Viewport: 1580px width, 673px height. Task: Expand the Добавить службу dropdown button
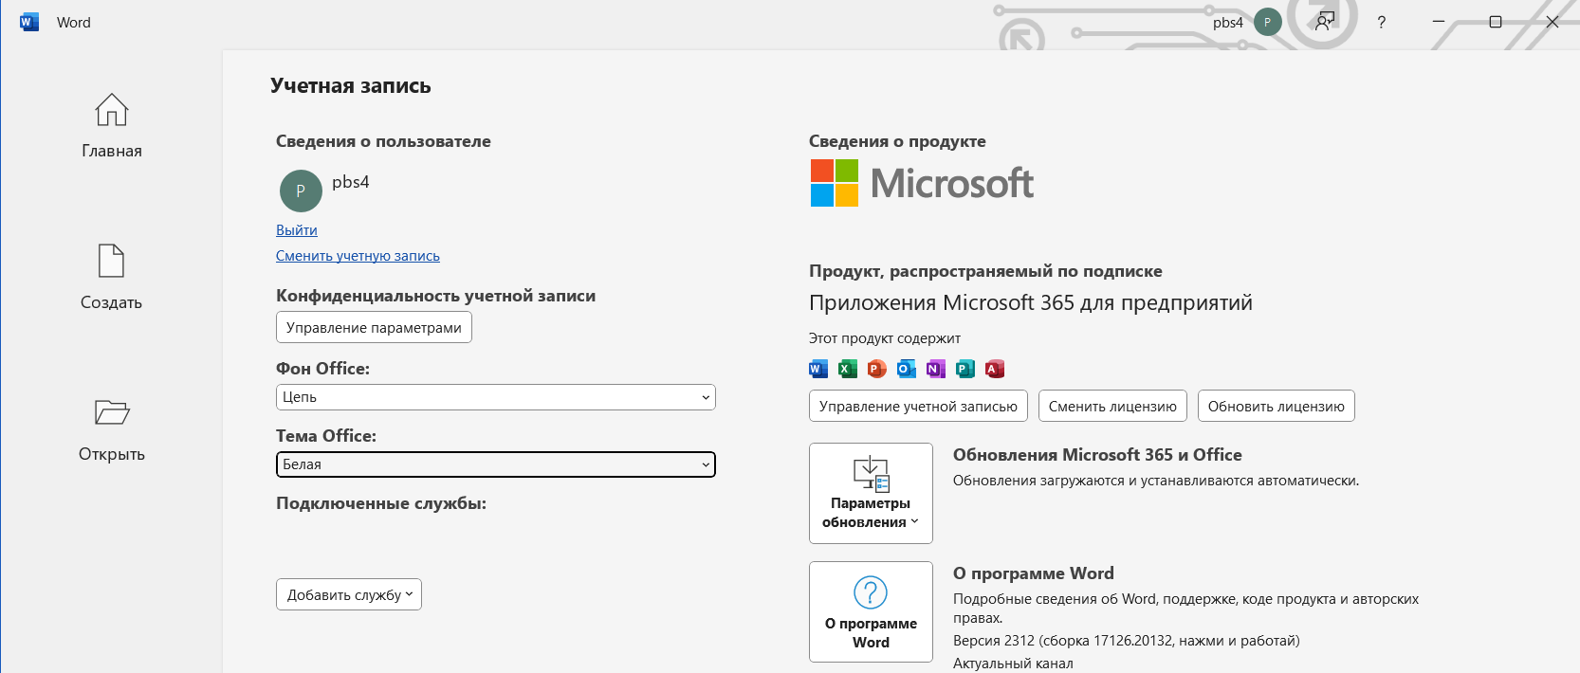[x=349, y=594]
